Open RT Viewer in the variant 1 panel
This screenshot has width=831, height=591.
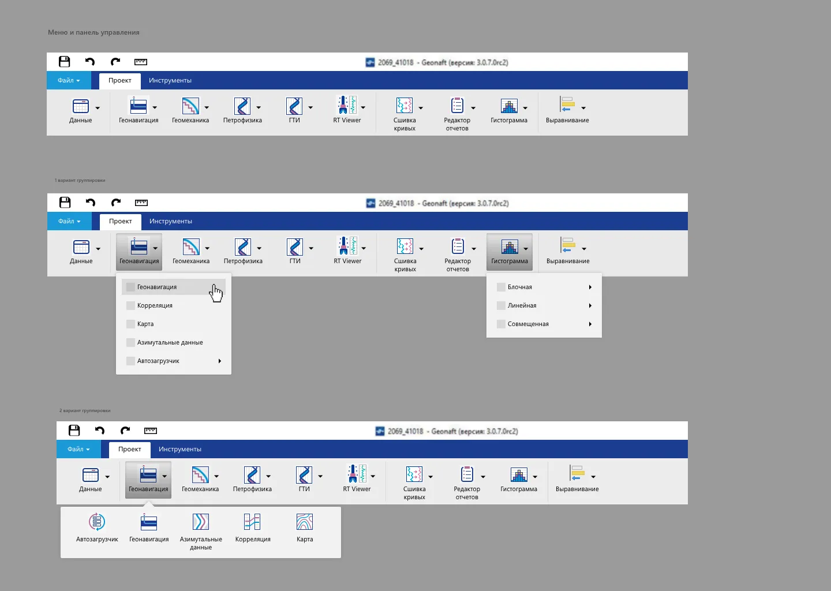pyautogui.click(x=347, y=251)
